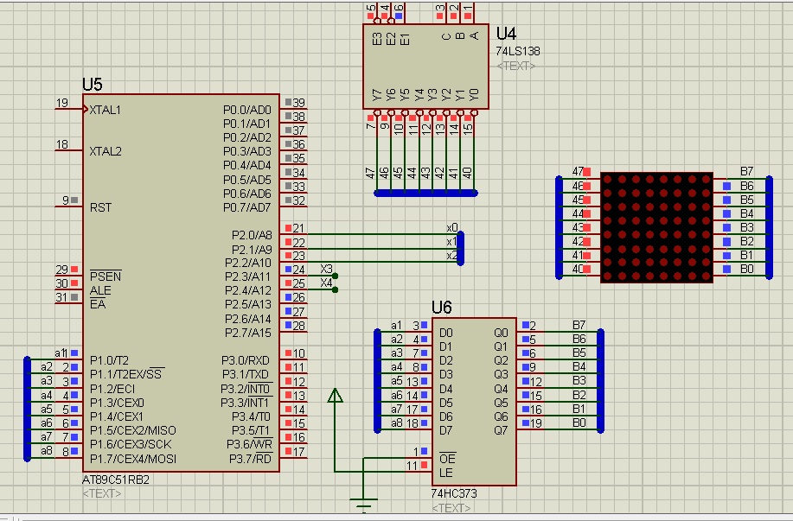The height and width of the screenshot is (521, 793).
Task: Click the P3.7/RD pin name
Action: coord(250,459)
